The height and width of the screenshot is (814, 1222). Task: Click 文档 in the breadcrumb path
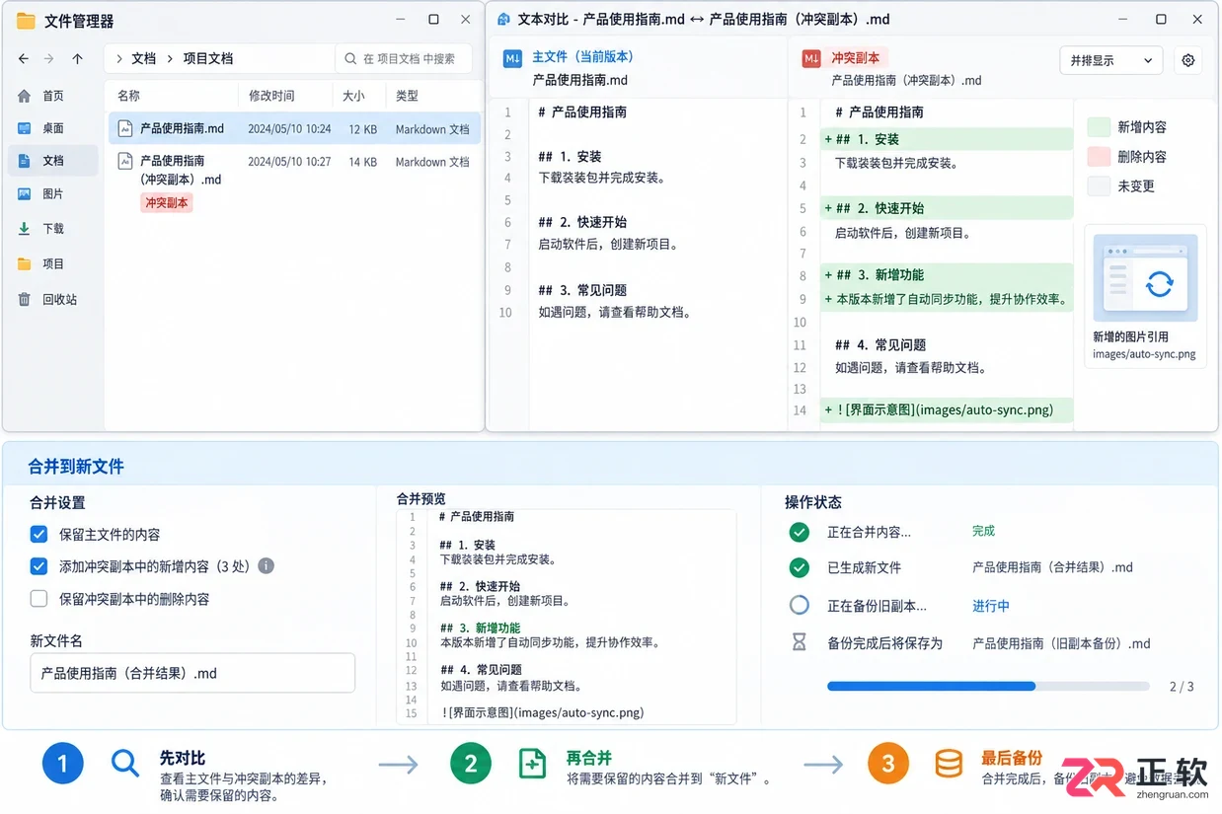click(x=144, y=58)
